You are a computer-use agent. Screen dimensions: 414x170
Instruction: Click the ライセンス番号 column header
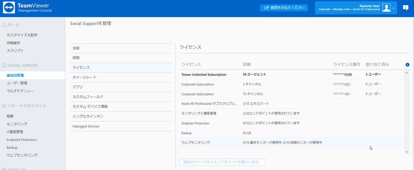pos(347,64)
